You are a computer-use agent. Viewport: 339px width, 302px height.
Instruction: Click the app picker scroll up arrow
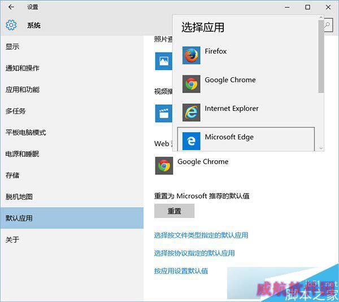pos(321,17)
